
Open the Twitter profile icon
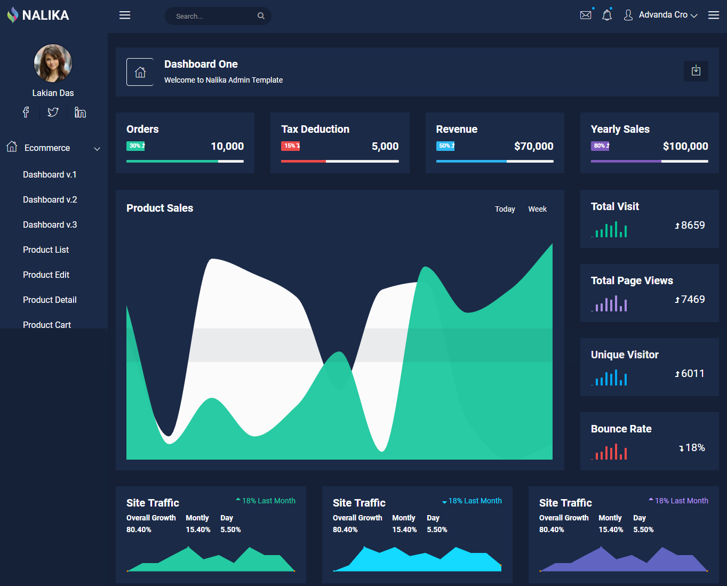click(53, 112)
